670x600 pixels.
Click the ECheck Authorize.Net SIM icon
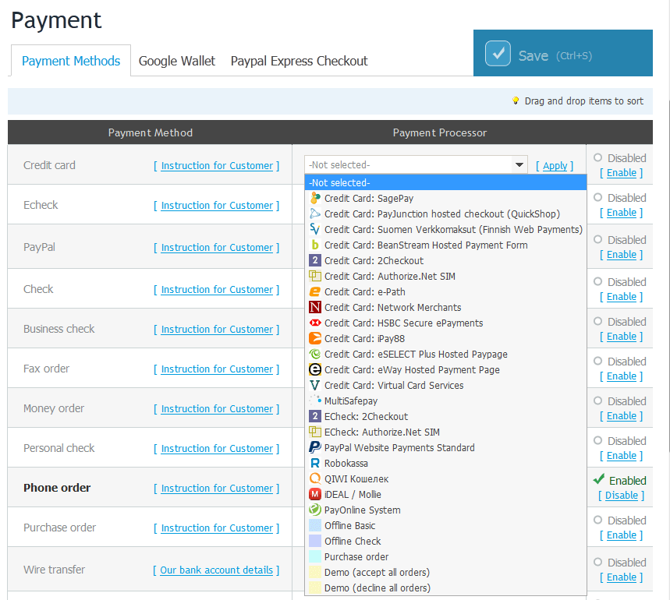[315, 432]
